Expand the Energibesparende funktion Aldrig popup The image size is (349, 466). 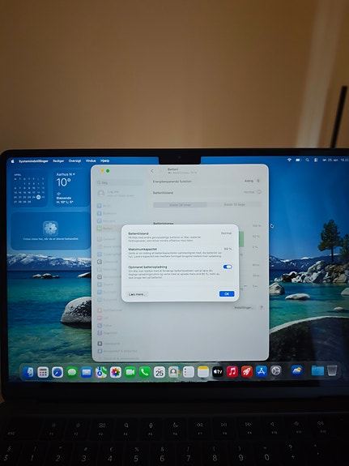click(252, 181)
